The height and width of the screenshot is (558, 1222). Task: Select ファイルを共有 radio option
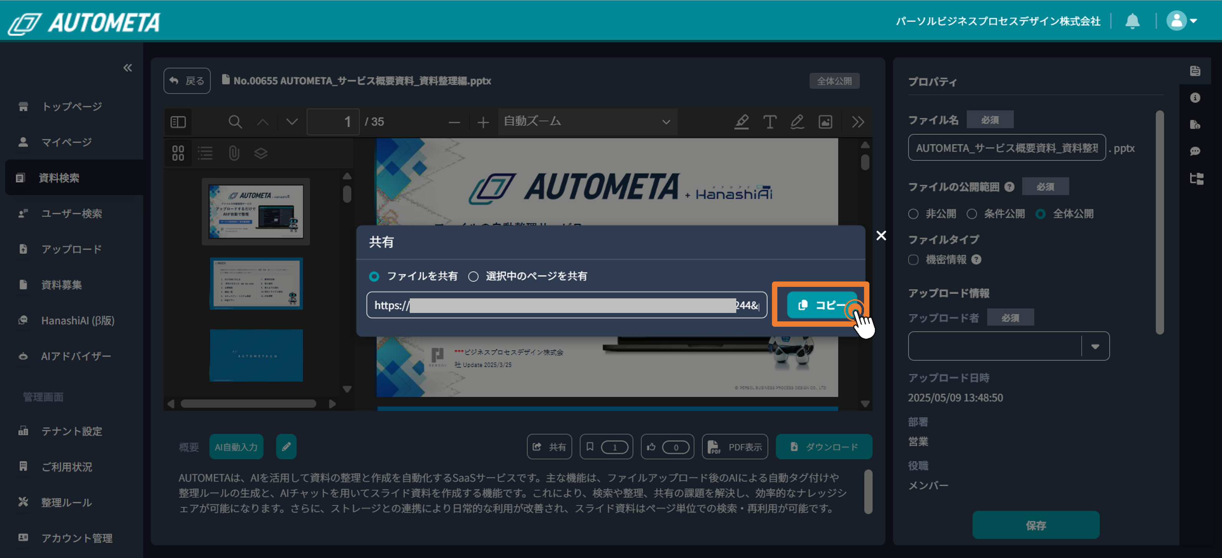(x=374, y=277)
